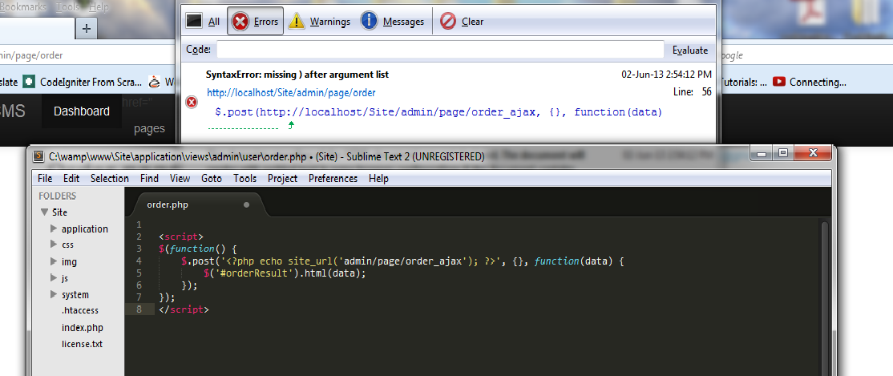Click the Sublime Text editor vertical scrollbar
The image size is (893, 376).
pyautogui.click(x=824, y=297)
